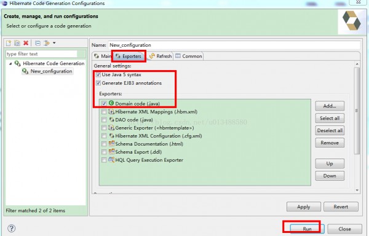Image resolution: width=369 pixels, height=236 pixels.
Task: Click the Revert button
Action: [x=341, y=207]
